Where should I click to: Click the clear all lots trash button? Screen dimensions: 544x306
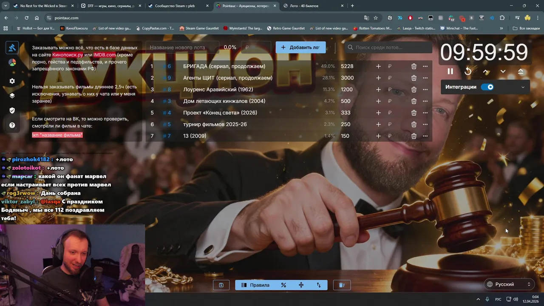[342, 285]
